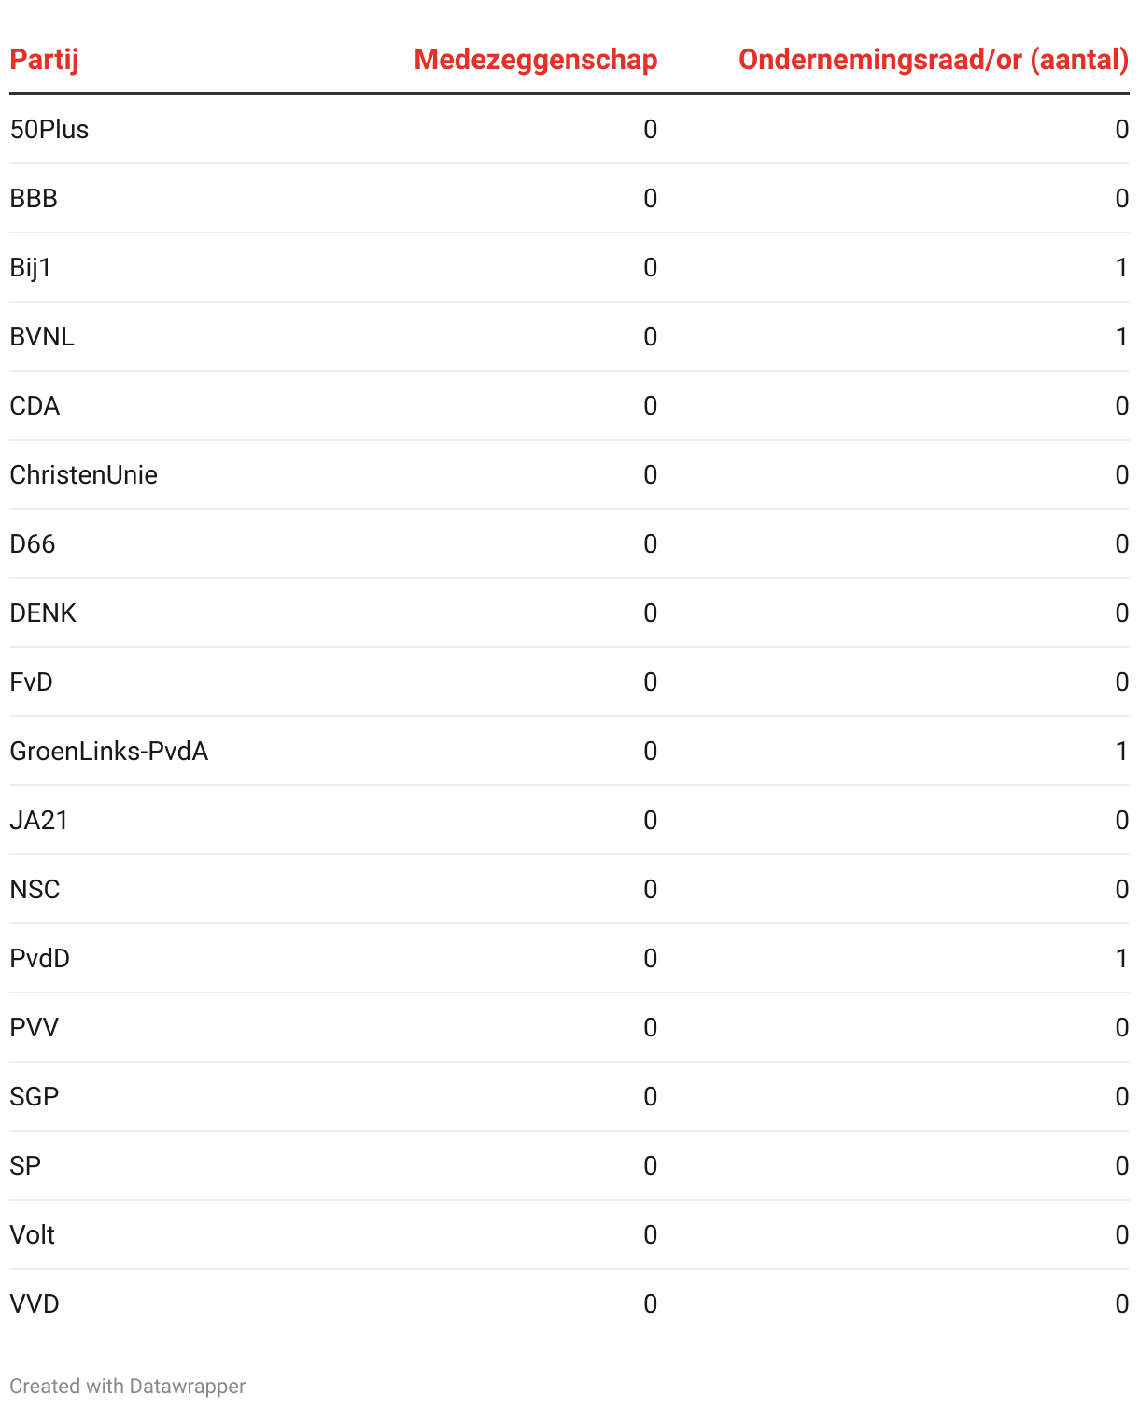Click the Bij1 party name
The width and height of the screenshot is (1139, 1408).
[x=31, y=267]
